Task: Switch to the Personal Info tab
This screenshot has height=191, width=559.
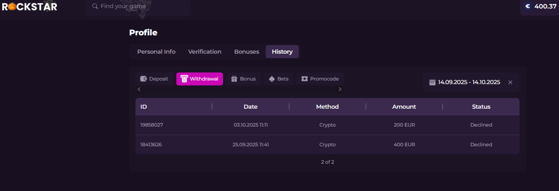Action: pos(156,52)
